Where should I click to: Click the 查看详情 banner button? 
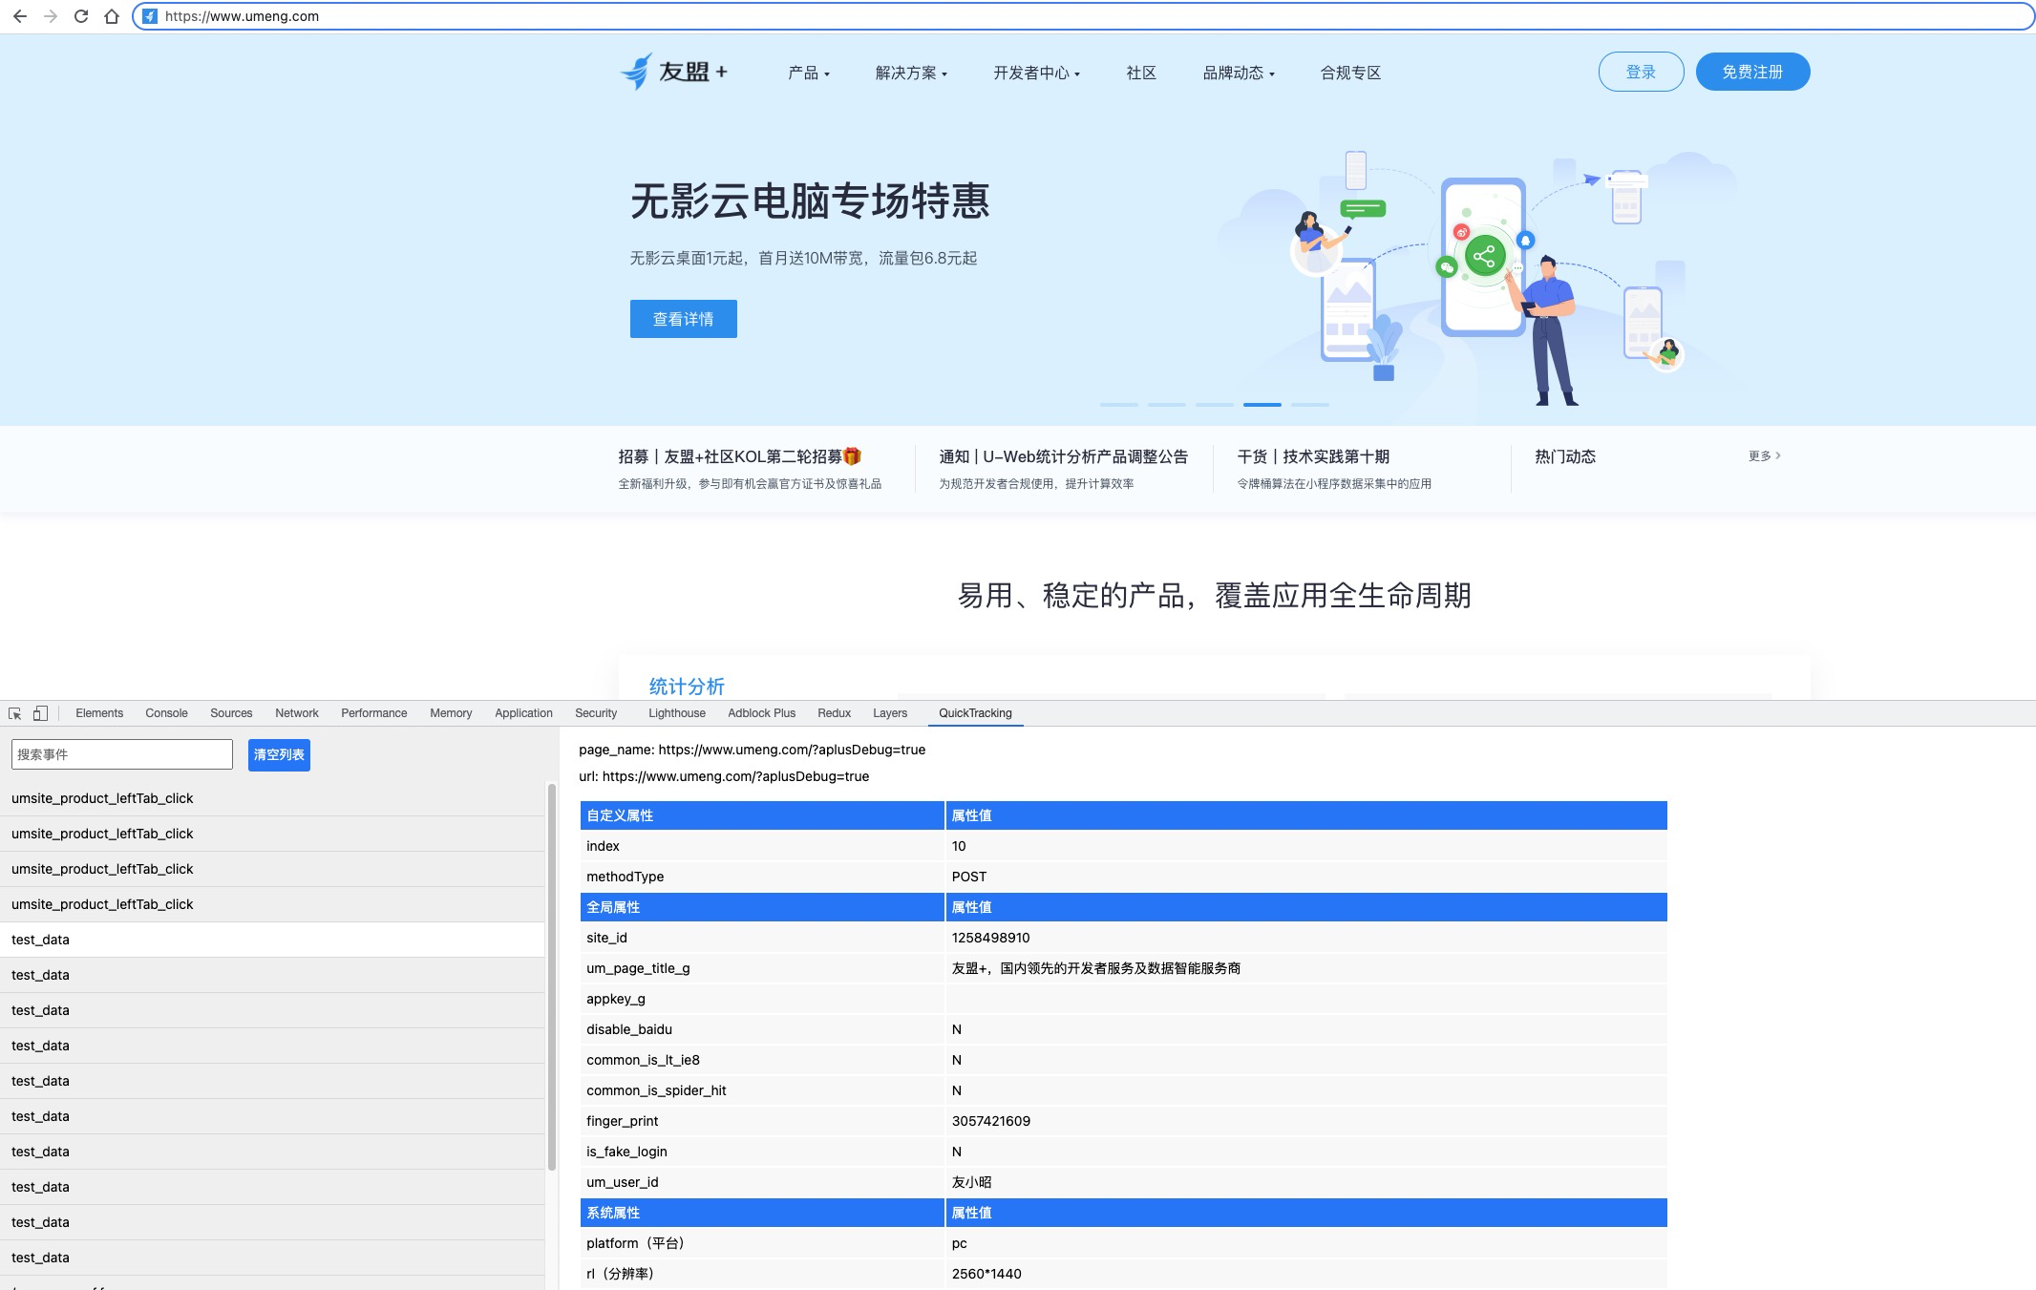pos(683,319)
